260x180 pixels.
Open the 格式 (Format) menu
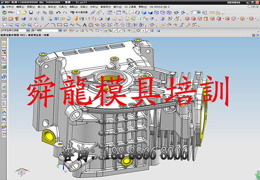(52, 7)
